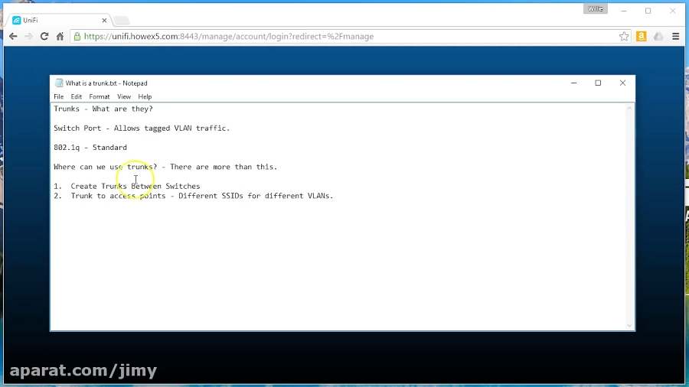The image size is (689, 387).
Task: Click the 'Create Trunks Between Switches' line
Action: click(127, 186)
